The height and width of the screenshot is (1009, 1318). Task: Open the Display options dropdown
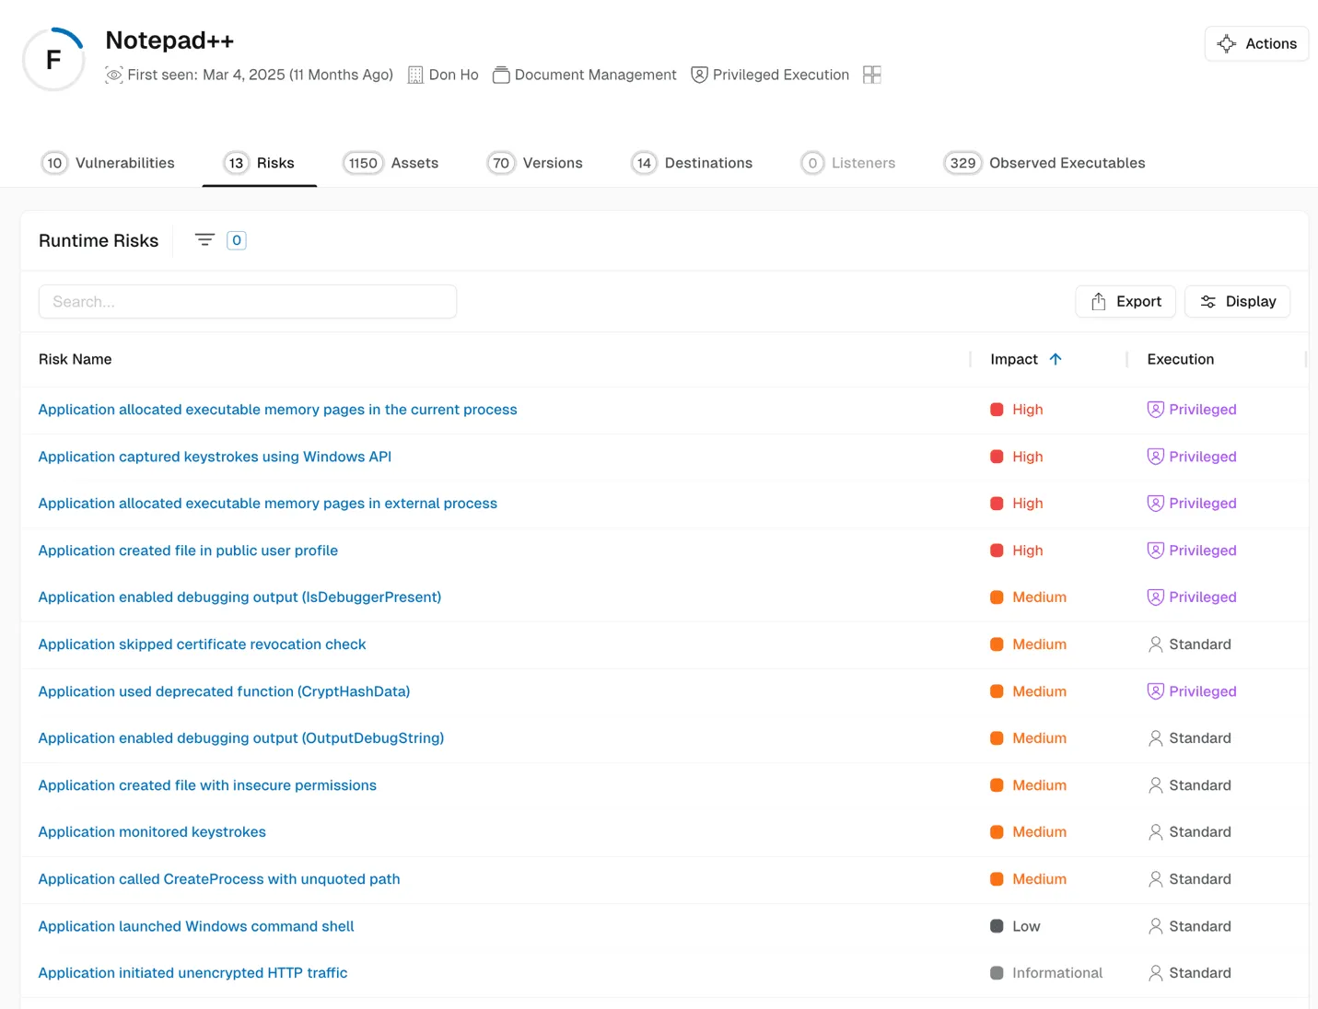[x=1237, y=301]
